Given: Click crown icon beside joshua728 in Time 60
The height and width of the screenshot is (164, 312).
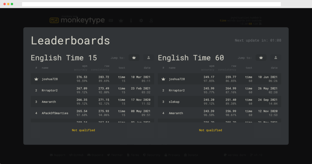Looking at the screenshot, I should [x=163, y=79].
